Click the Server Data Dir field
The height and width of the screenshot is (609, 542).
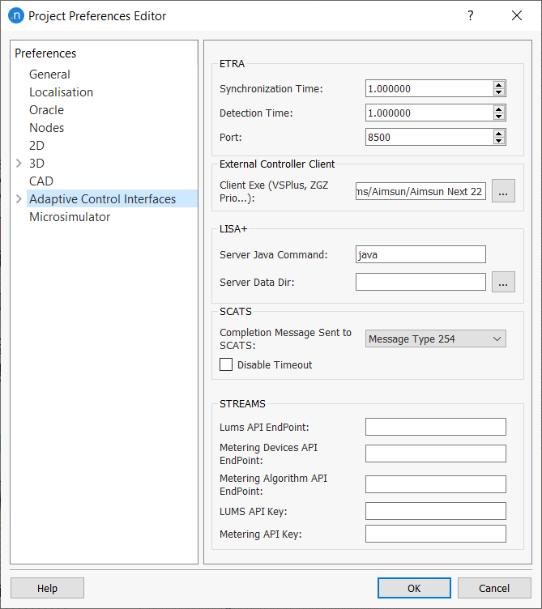[420, 282]
